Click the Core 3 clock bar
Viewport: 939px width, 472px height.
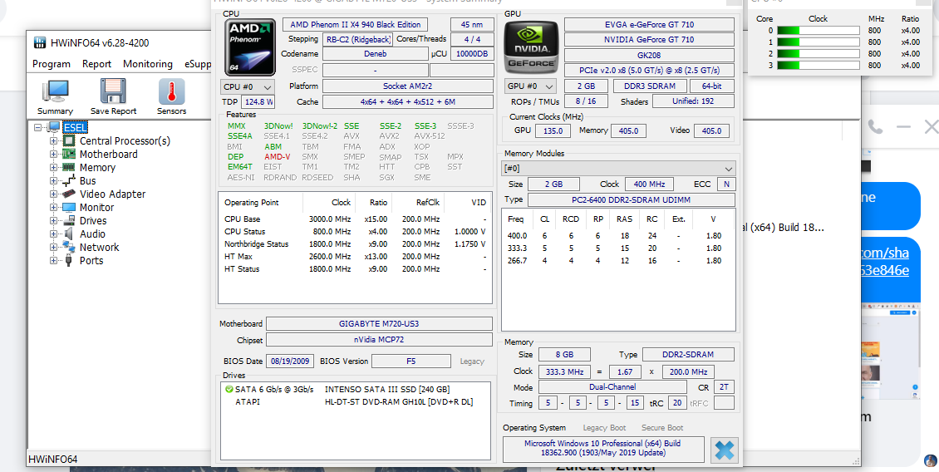click(x=818, y=66)
